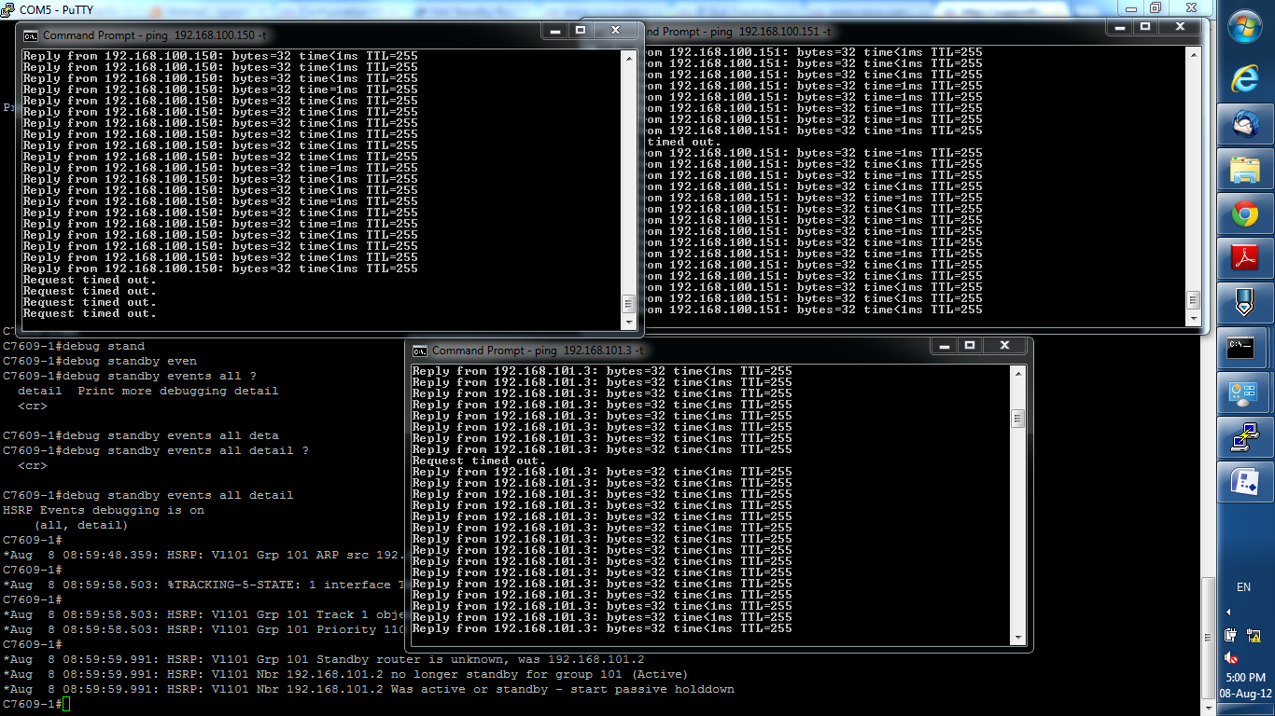Show hidden tray icons arrow

[x=1228, y=612]
